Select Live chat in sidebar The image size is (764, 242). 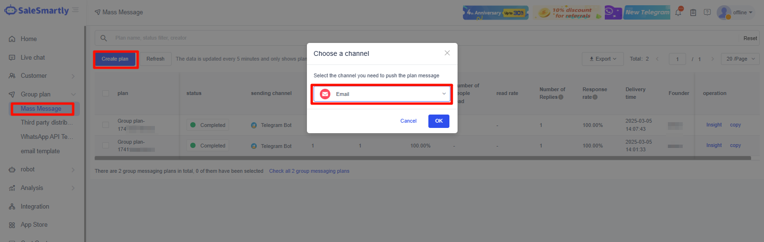click(33, 57)
